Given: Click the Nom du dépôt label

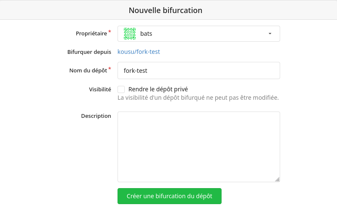Looking at the screenshot, I should (x=88, y=71).
